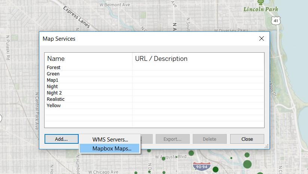Click the URL / Description column header

pos(198,59)
